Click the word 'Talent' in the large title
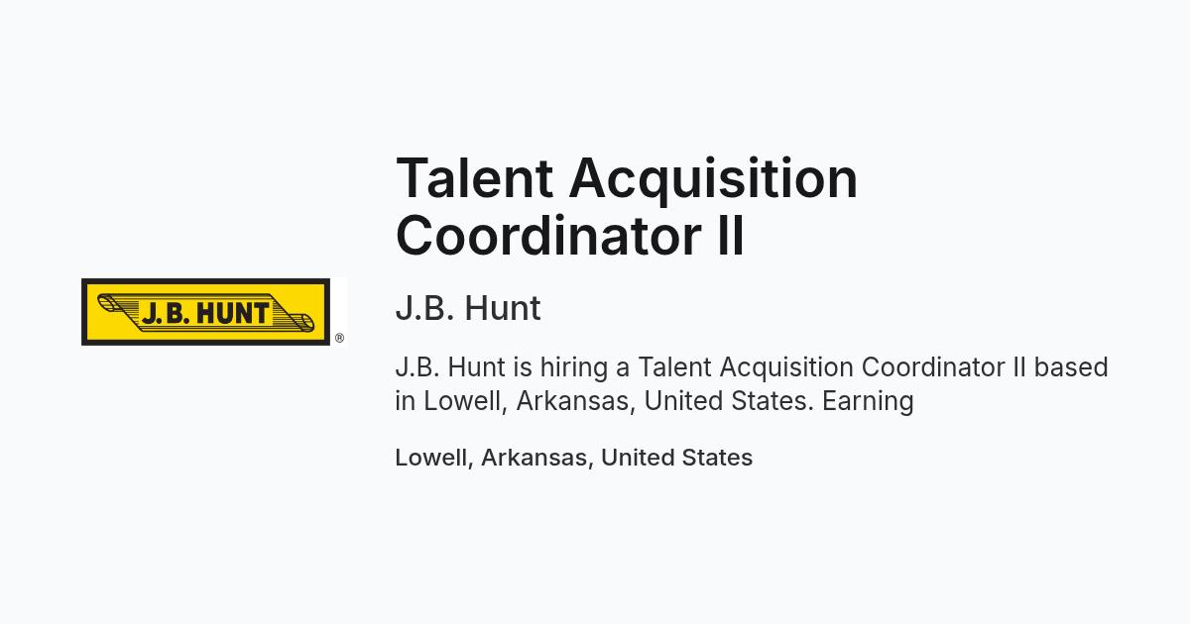Viewport: 1190px width, 624px height. (x=474, y=178)
